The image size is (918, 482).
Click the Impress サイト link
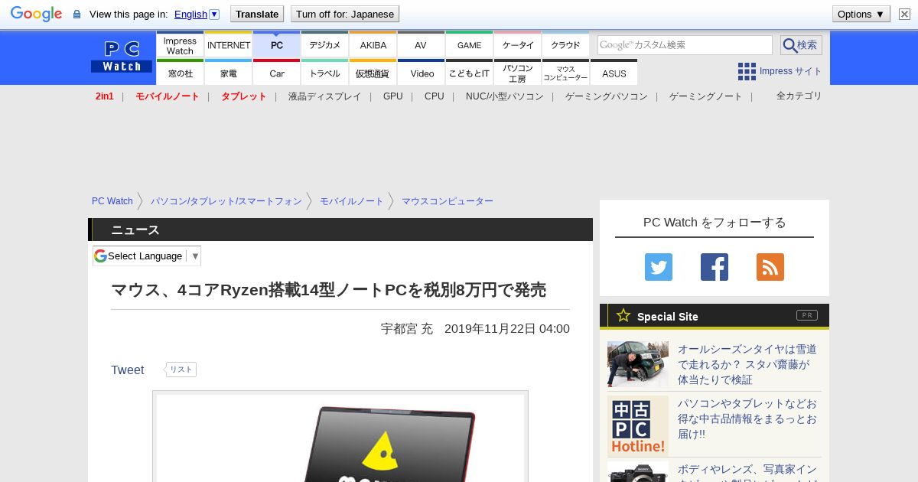point(791,71)
